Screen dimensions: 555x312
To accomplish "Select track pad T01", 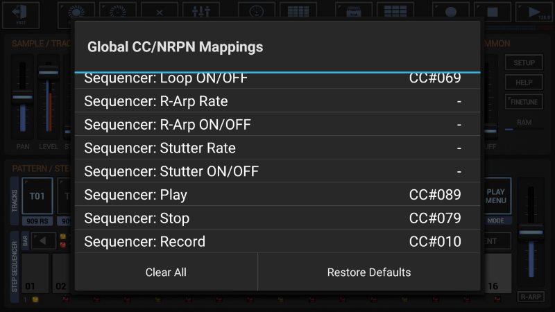I will coord(37,196).
